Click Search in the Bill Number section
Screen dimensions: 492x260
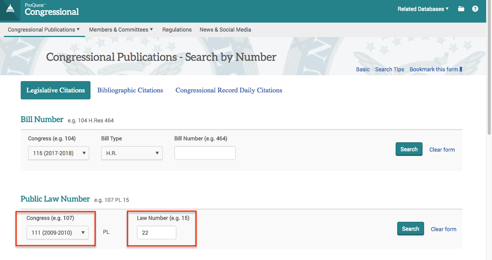[x=409, y=149]
